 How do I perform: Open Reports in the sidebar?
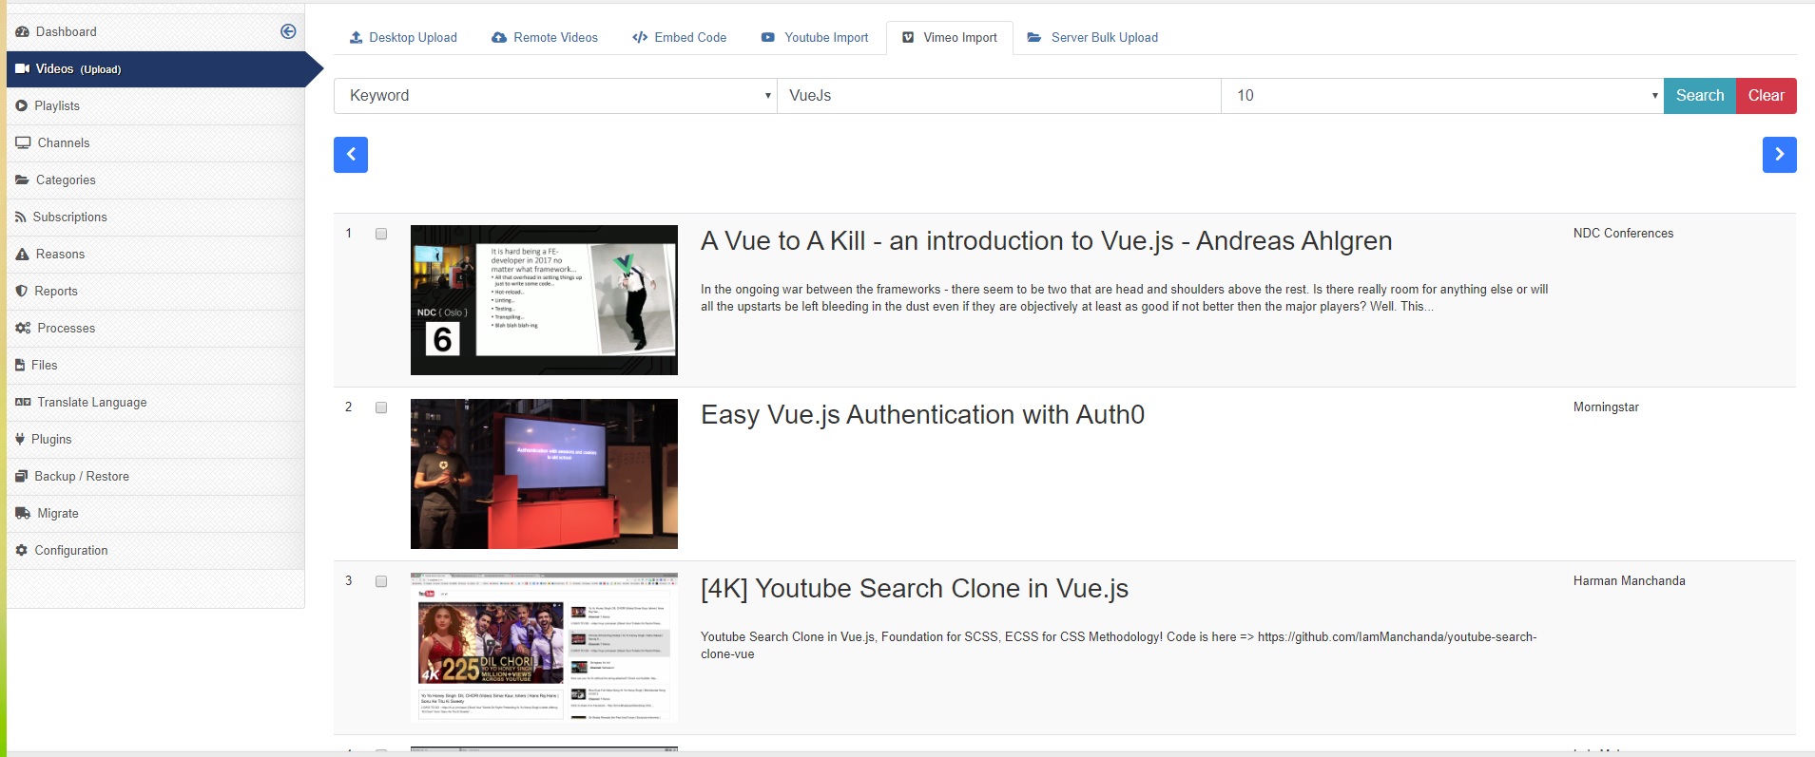pos(156,291)
